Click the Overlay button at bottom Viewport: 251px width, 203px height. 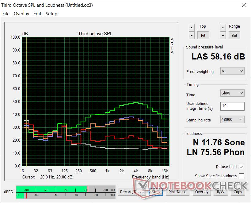pyautogui.click(x=202, y=192)
